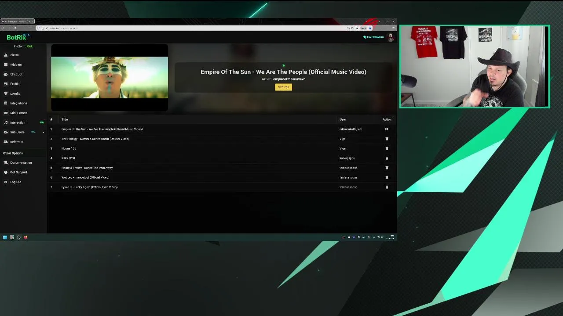Click the red browser icon in taskbar

point(26,237)
